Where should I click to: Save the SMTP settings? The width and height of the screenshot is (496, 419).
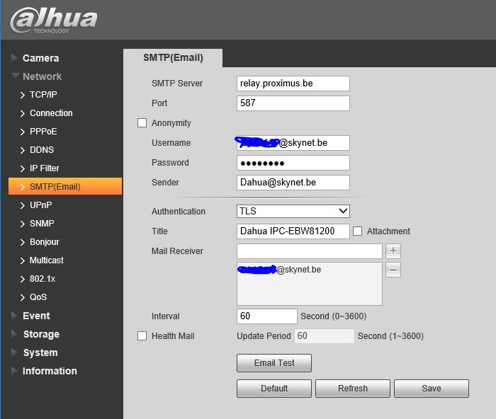(431, 389)
